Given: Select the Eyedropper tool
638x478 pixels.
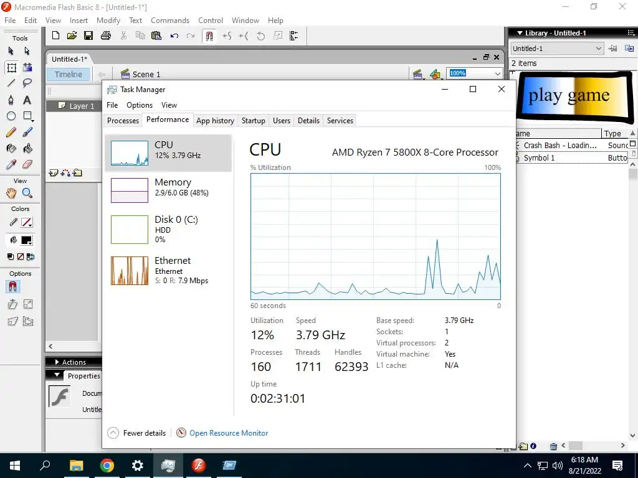Looking at the screenshot, I should [11, 164].
